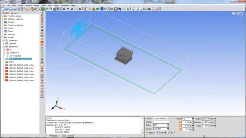Click the Group input field
This screenshot has height=138, width=246.
(161, 122)
